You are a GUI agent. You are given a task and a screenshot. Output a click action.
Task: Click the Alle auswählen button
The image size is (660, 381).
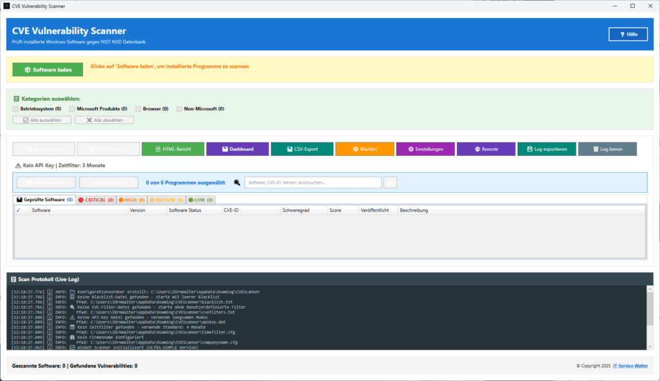(41, 119)
